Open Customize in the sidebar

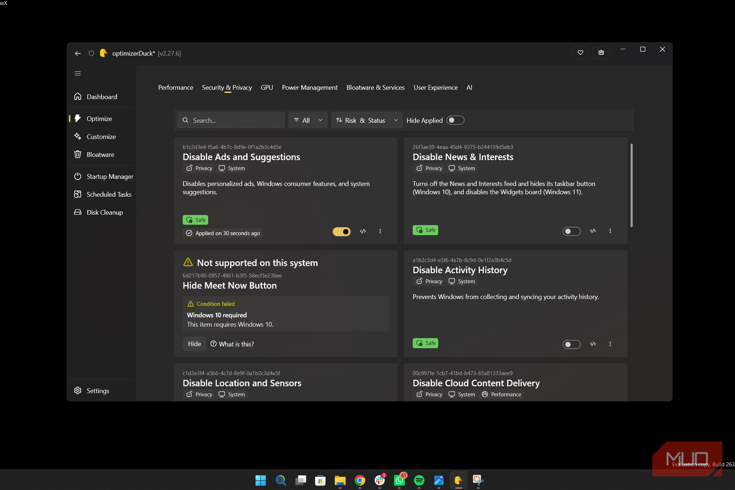click(102, 136)
